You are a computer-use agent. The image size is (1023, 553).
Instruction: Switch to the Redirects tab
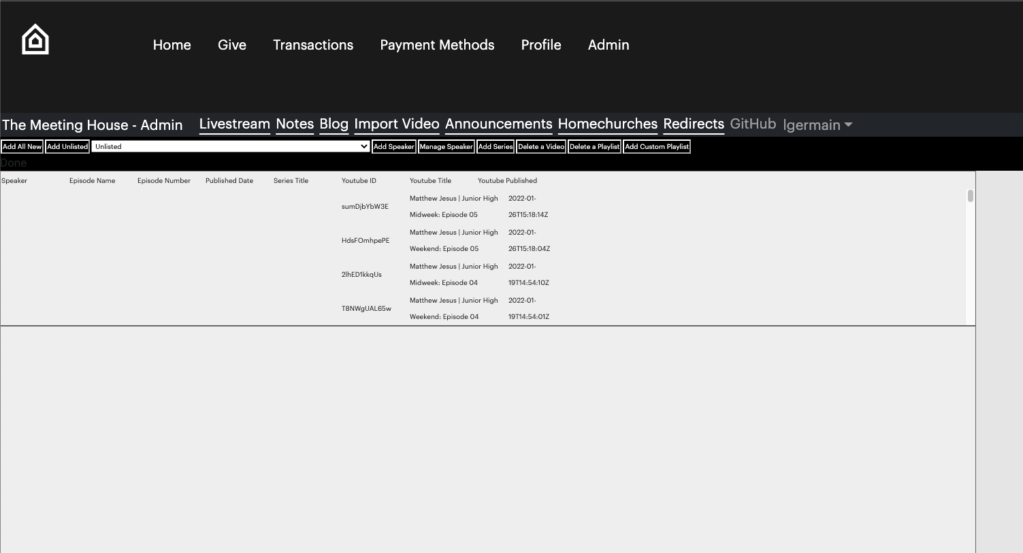coord(694,124)
